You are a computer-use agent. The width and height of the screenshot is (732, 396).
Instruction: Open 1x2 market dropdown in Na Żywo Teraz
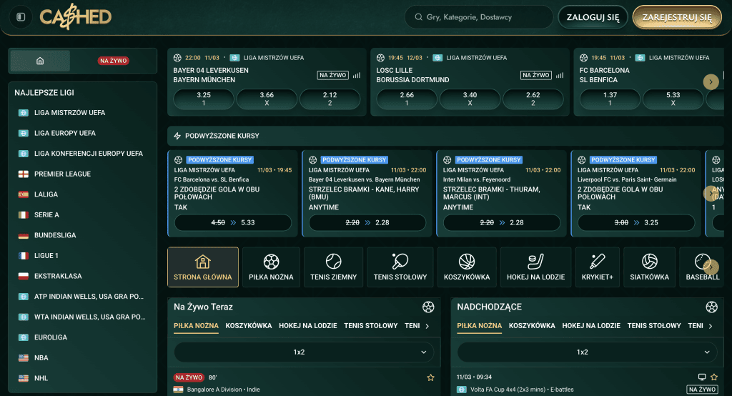(304, 352)
